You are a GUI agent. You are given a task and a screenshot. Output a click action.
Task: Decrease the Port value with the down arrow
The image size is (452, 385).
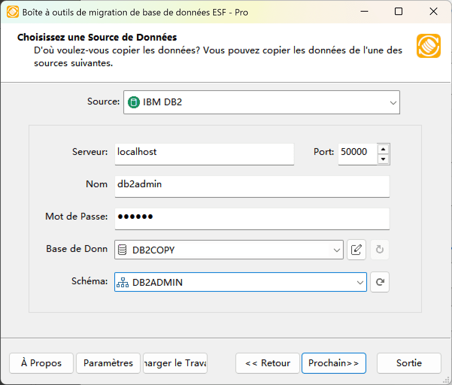383,159
